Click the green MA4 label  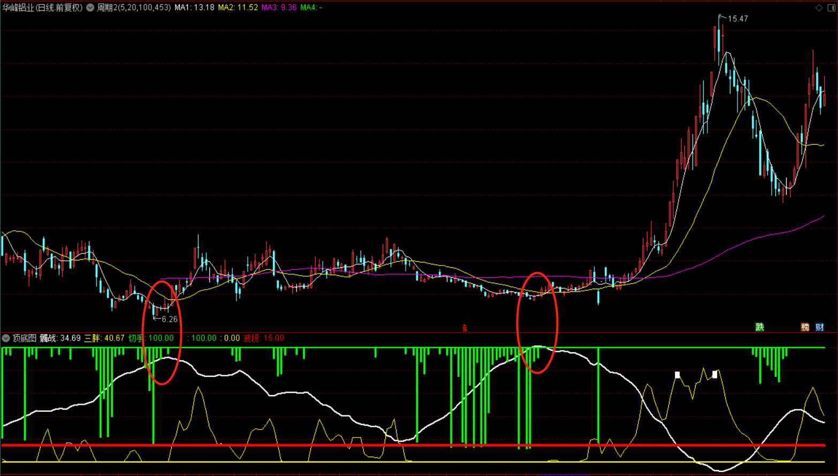pos(311,7)
